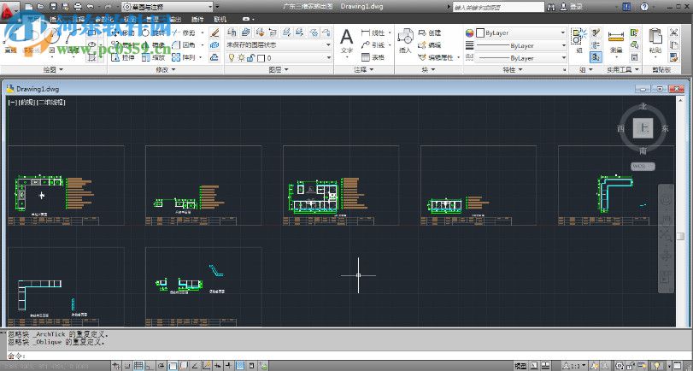Toggle the layer lock icon
Image resolution: width=693 pixels, height=371 pixels.
(x=250, y=57)
